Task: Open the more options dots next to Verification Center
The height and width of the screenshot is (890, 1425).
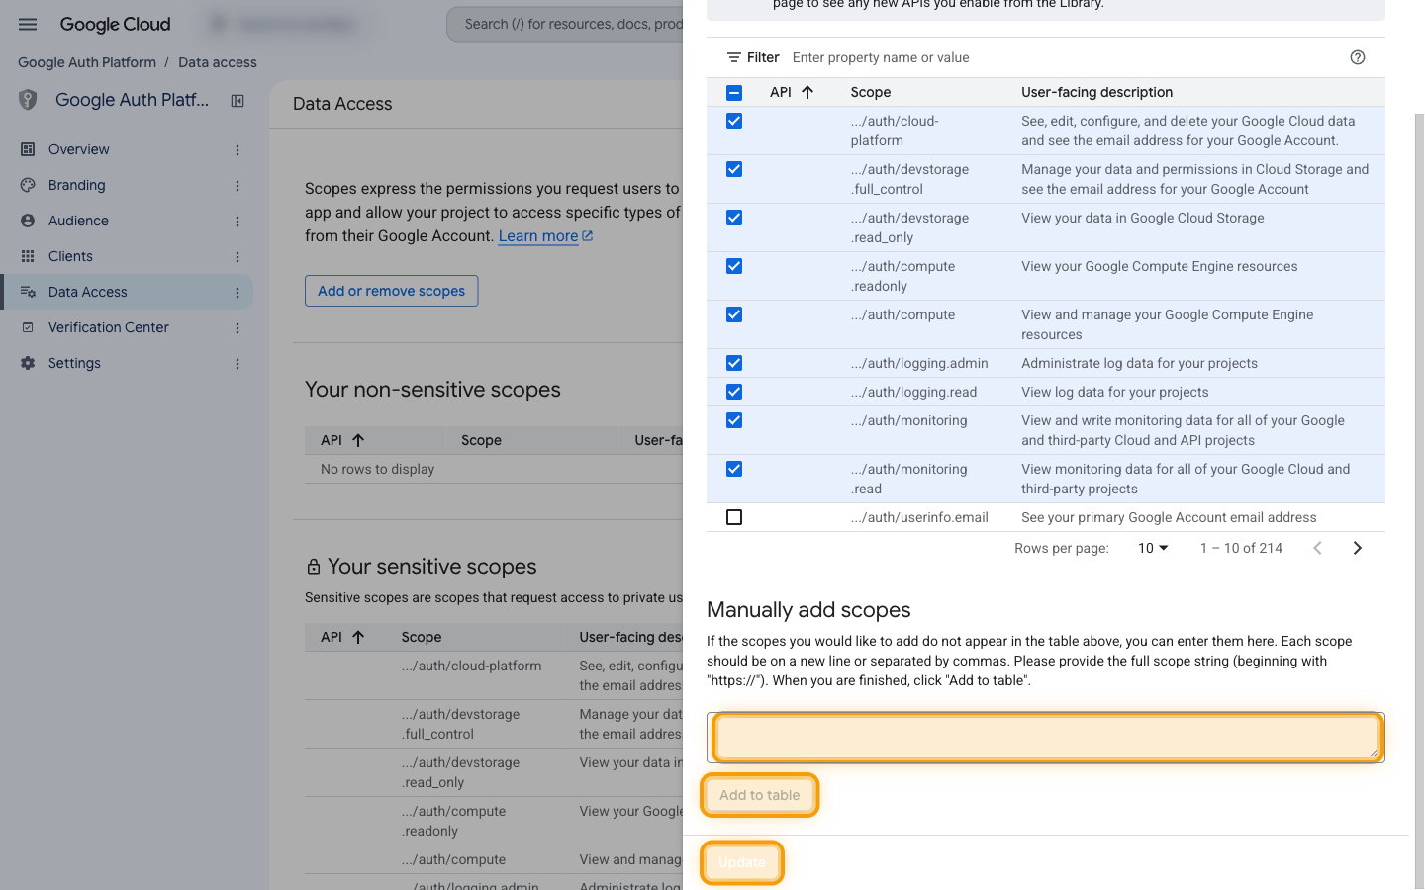Action: 237,327
